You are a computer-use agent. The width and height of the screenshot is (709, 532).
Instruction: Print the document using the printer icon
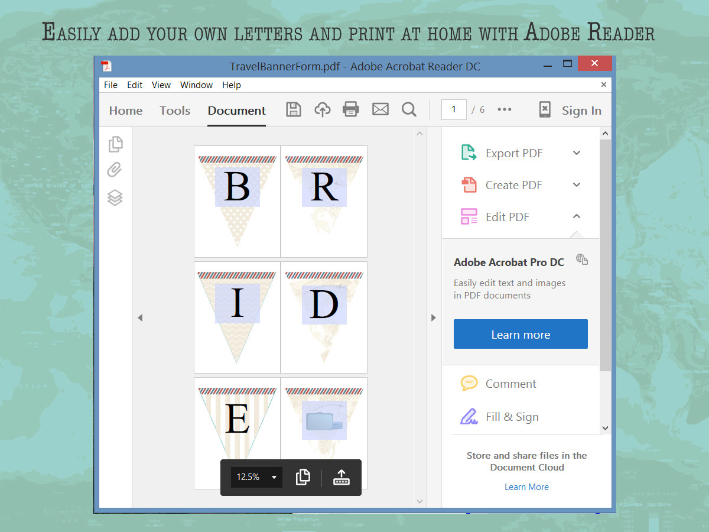[x=351, y=109]
